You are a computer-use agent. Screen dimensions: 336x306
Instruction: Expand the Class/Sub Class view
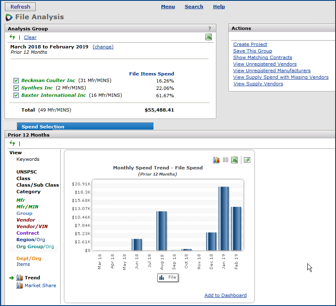(x=38, y=185)
